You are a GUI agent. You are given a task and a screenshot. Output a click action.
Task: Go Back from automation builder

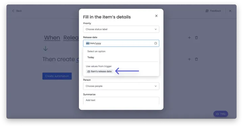17,11
